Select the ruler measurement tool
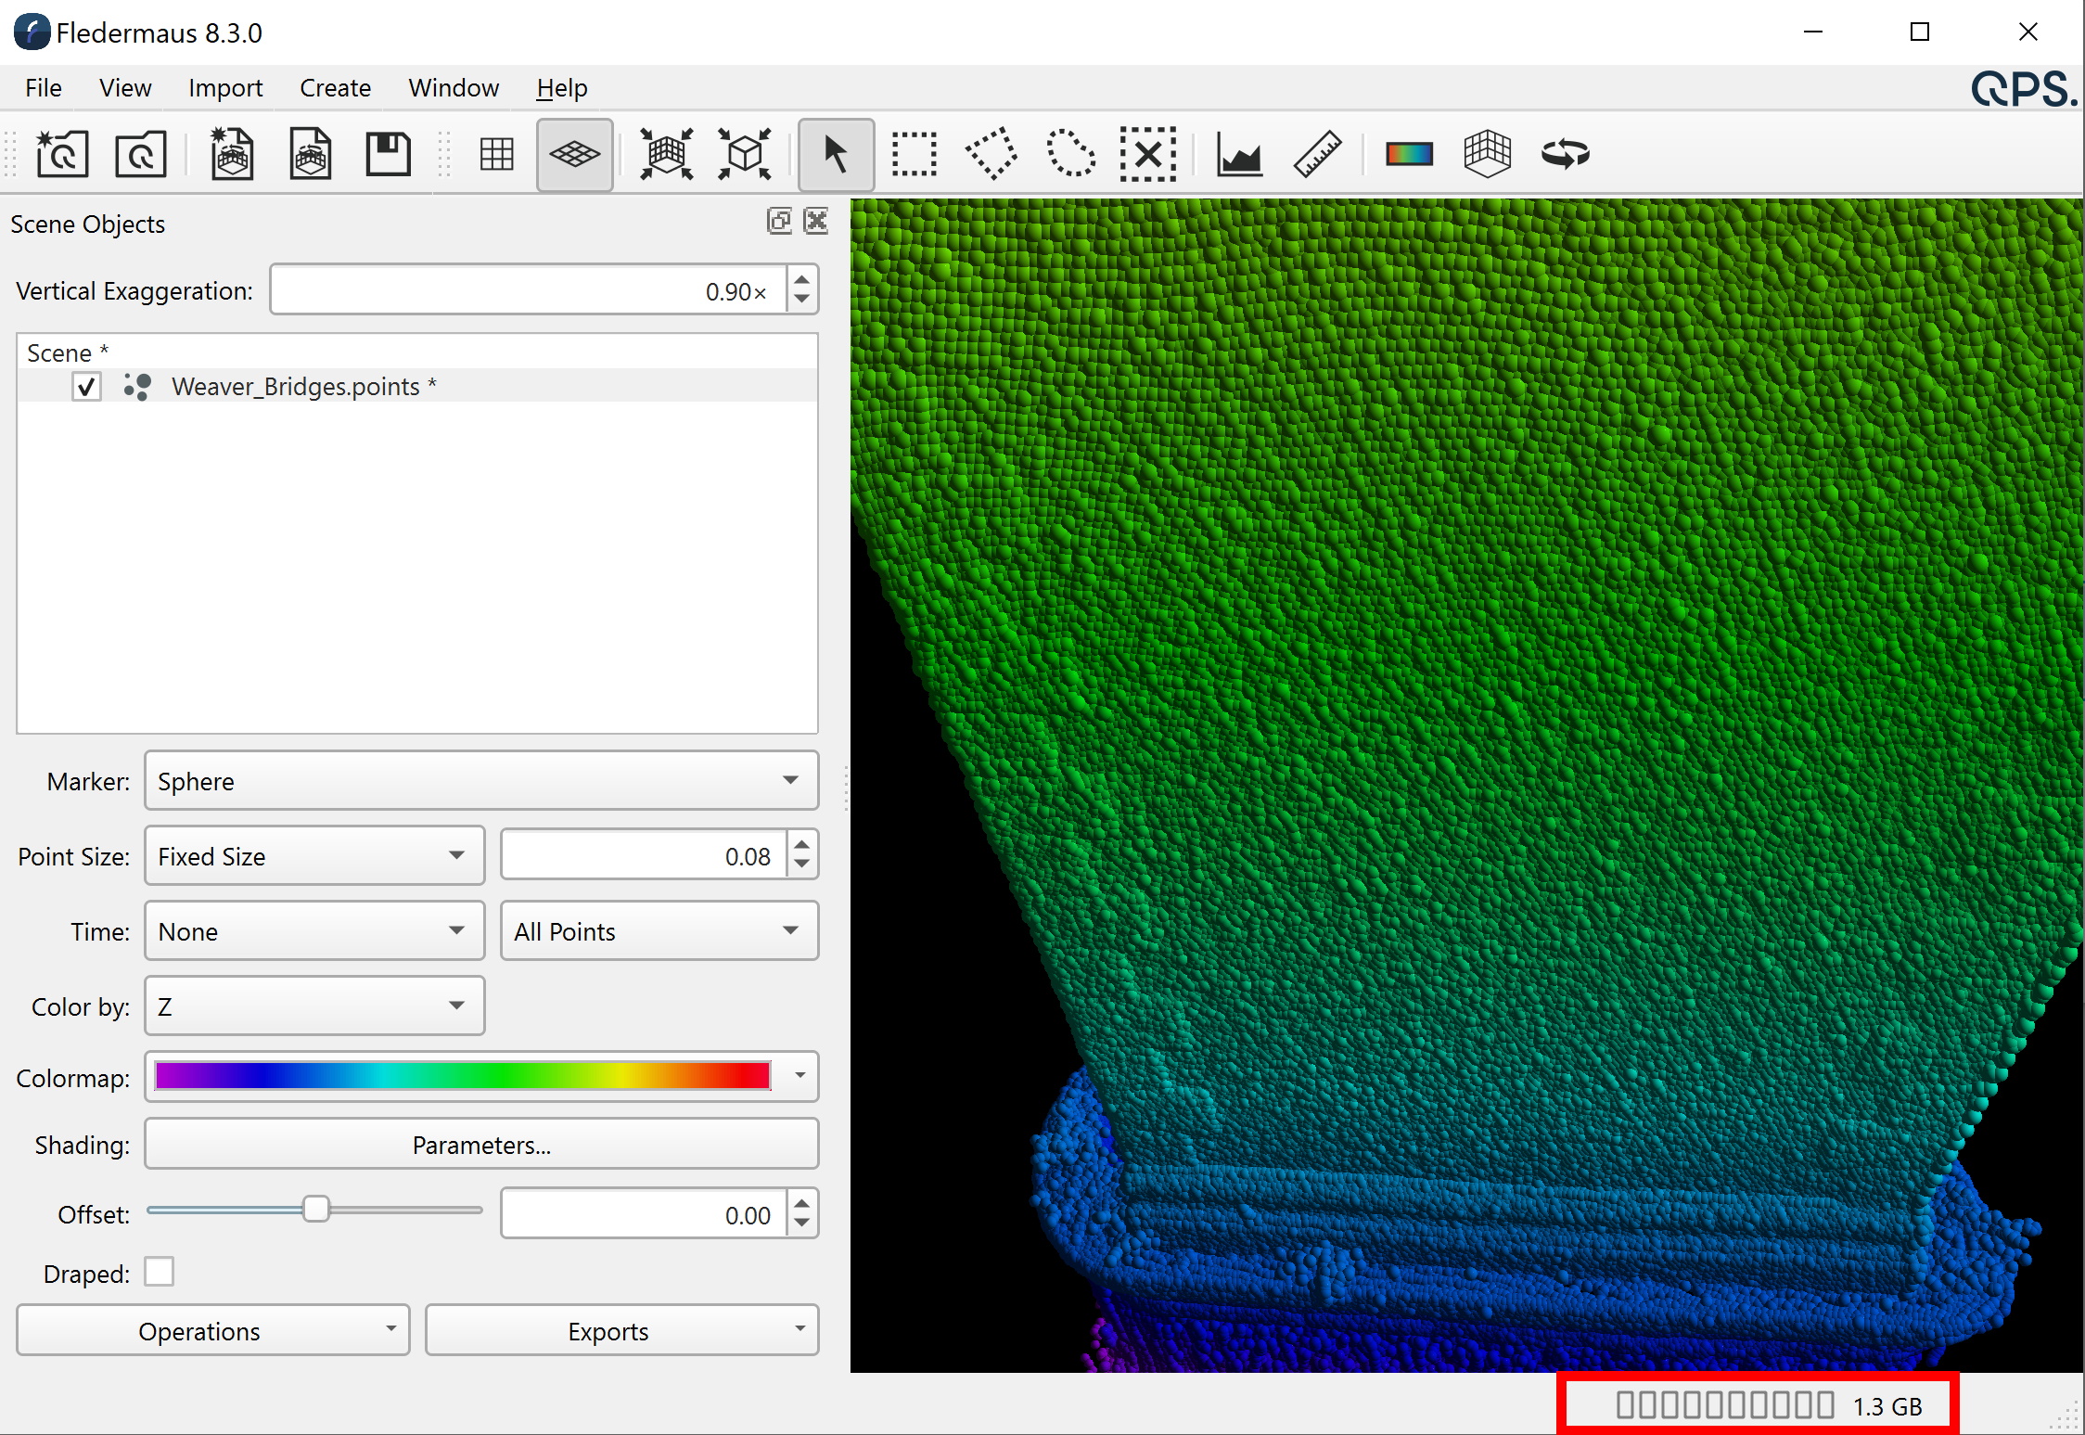This screenshot has height=1435, width=2085. [x=1317, y=154]
